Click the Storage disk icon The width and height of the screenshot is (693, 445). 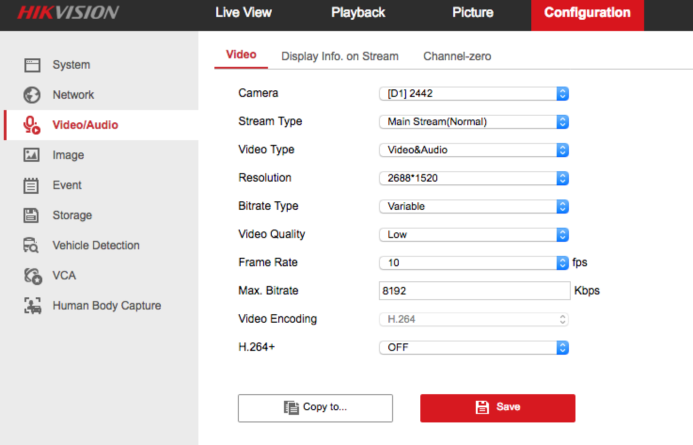(31, 215)
